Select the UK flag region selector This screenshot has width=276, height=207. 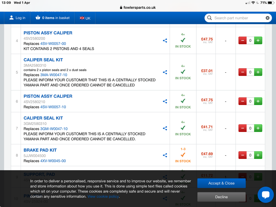(x=85, y=18)
